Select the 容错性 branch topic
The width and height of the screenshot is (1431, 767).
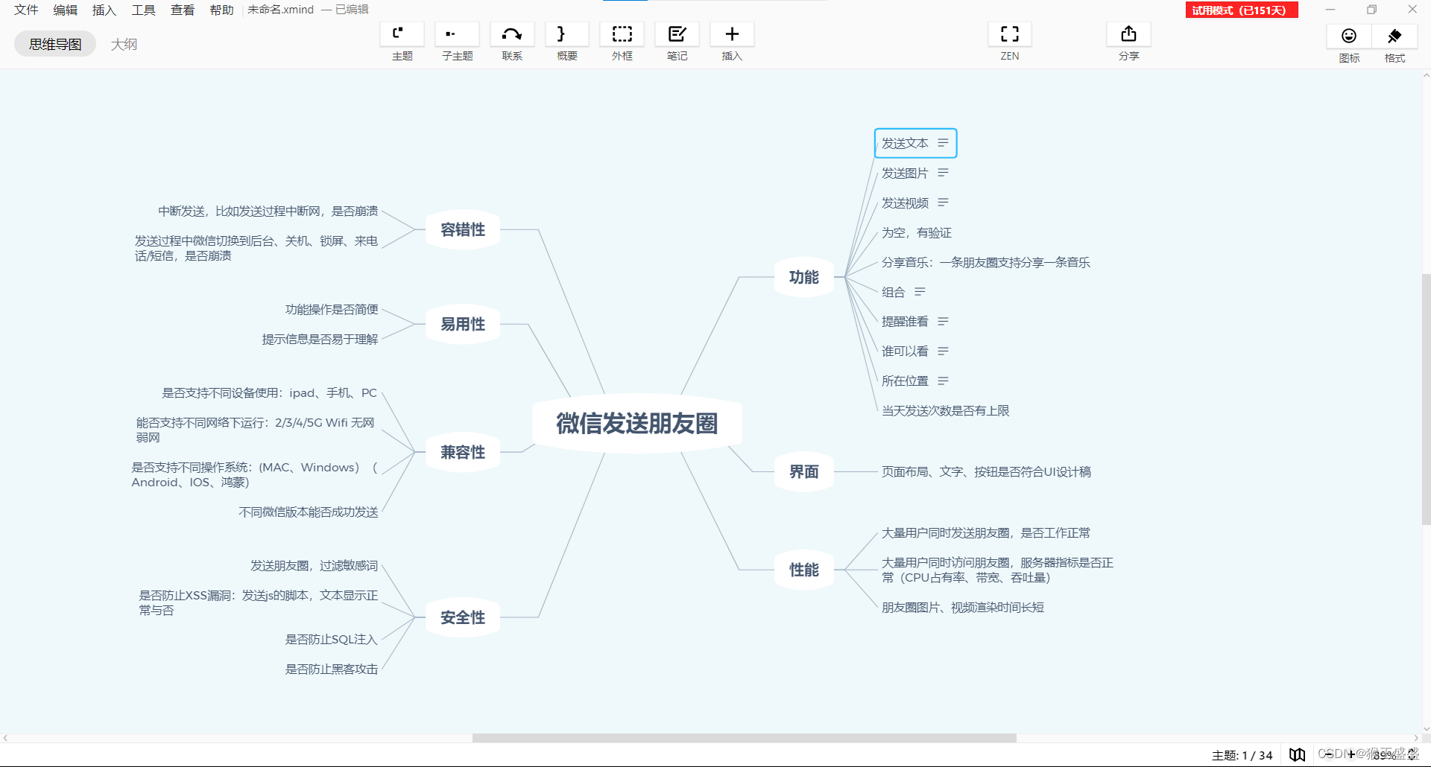tap(463, 229)
